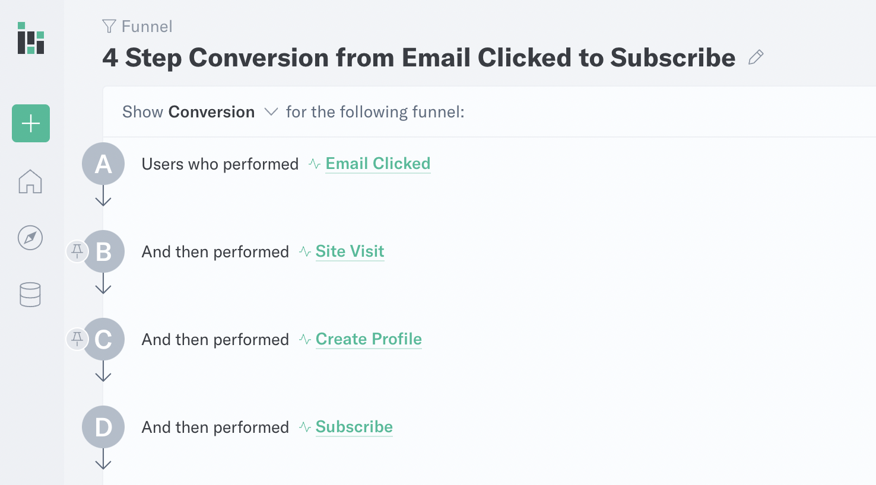Click the pulse icon before Email Clicked

pos(315,164)
